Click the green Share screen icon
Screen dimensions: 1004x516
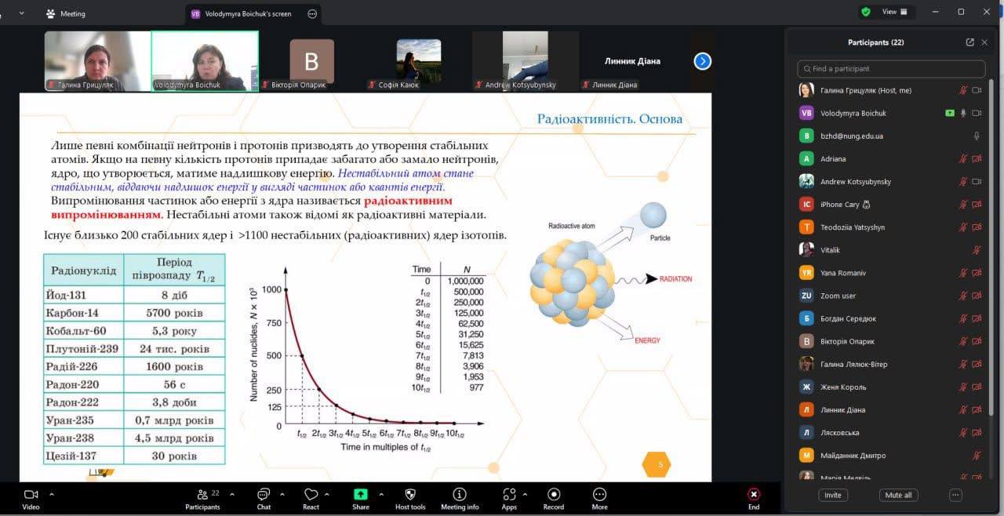pyautogui.click(x=361, y=495)
